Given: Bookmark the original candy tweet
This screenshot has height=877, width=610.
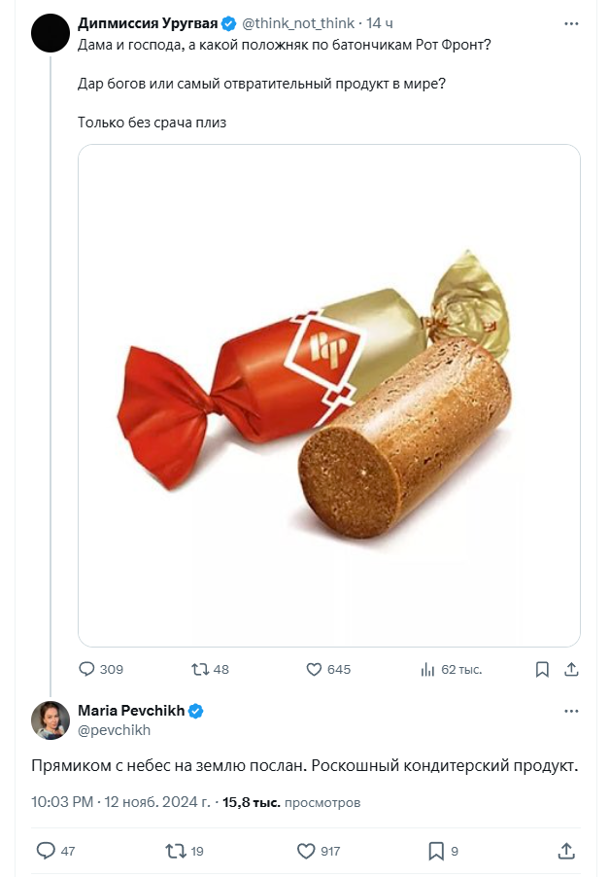Looking at the screenshot, I should [x=543, y=669].
